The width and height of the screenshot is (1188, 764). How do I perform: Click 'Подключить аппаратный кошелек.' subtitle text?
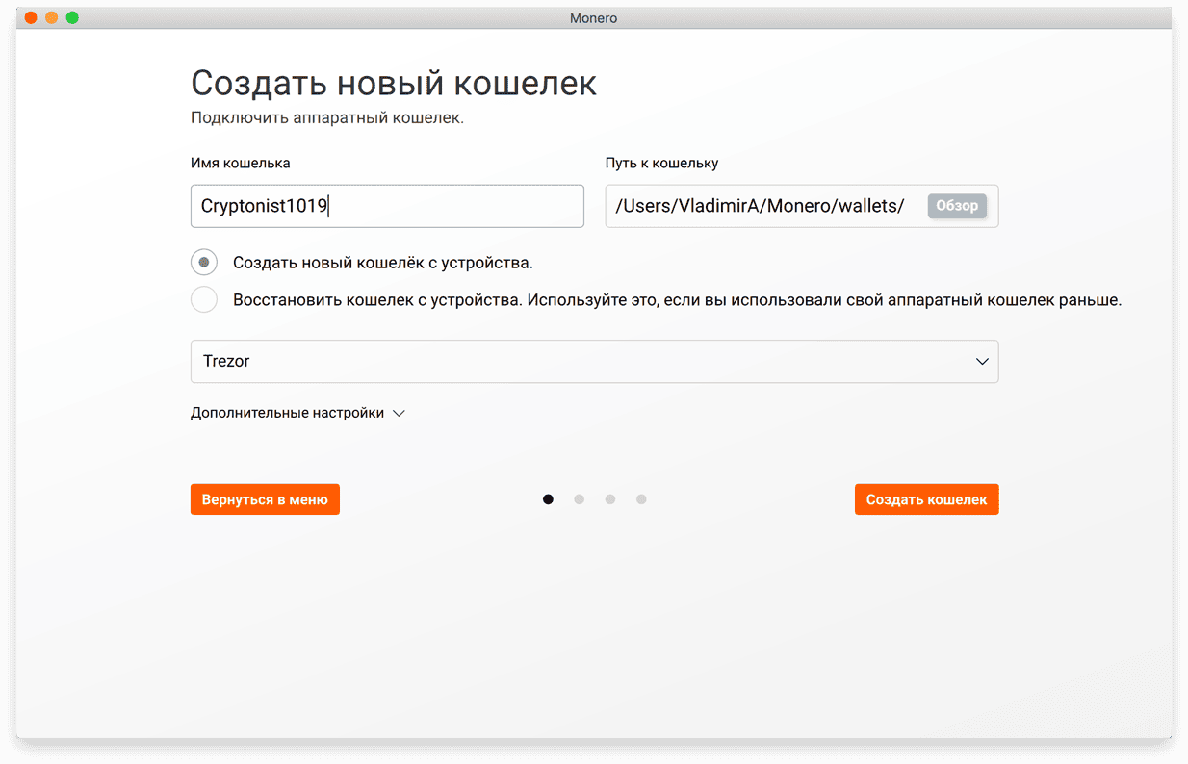click(327, 118)
